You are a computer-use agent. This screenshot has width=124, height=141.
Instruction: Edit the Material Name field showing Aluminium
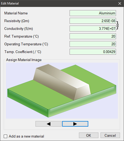pos(93,13)
